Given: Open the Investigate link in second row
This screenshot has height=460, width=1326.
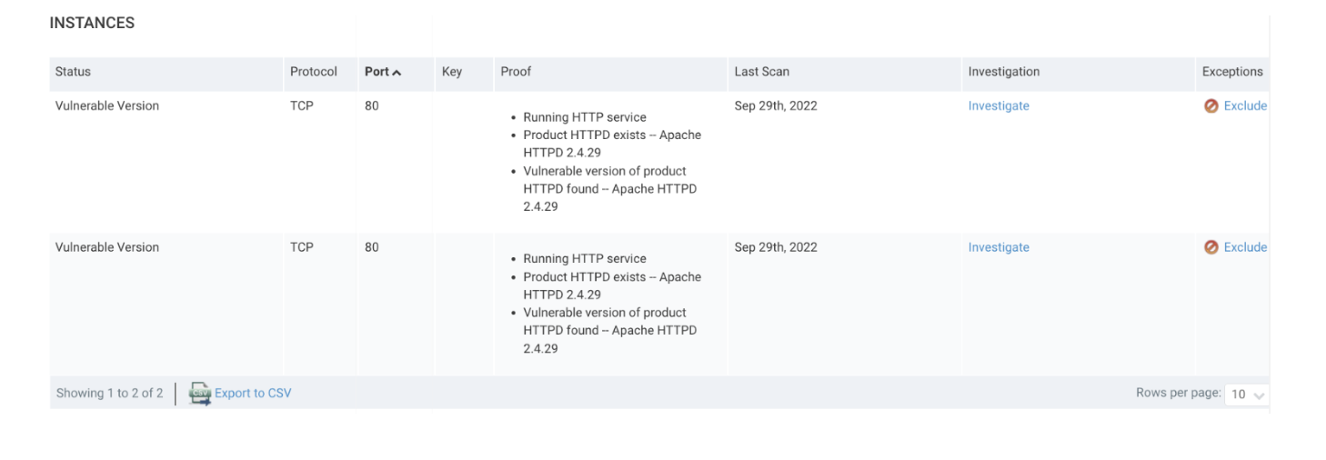Looking at the screenshot, I should 999,247.
